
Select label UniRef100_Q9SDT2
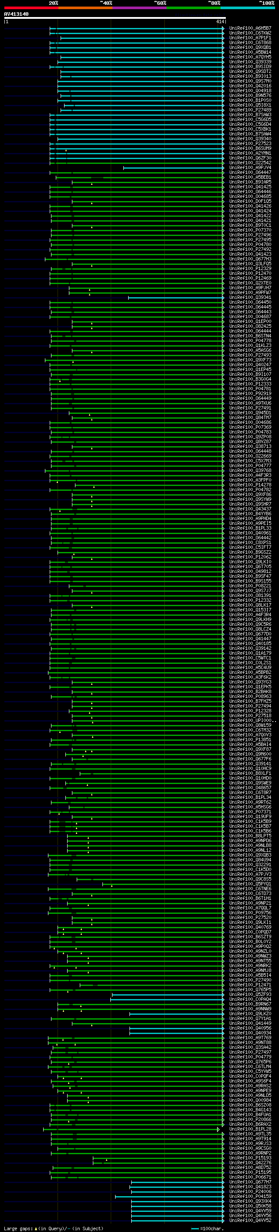point(250,71)
